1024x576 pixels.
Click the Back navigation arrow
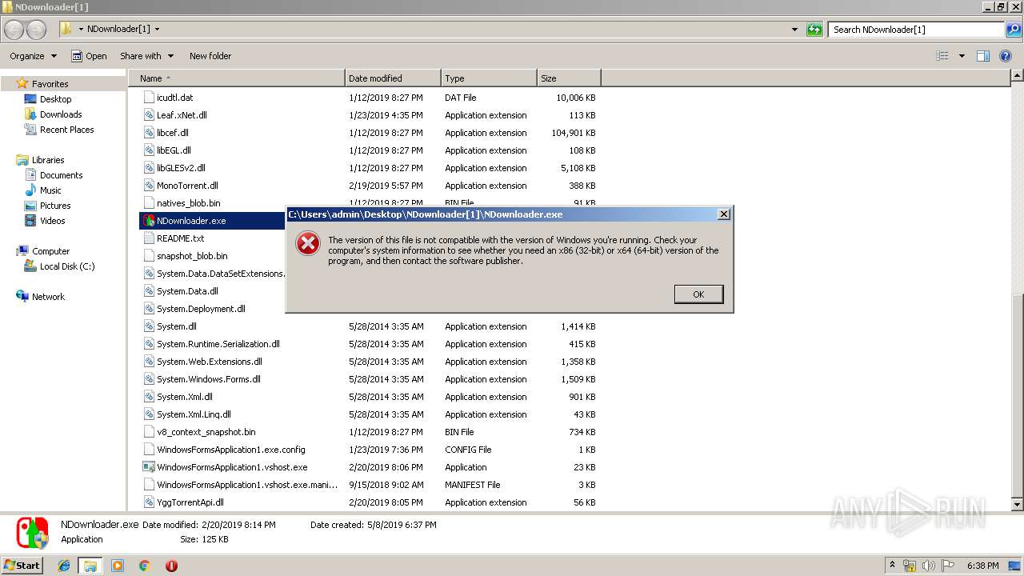pyautogui.click(x=14, y=30)
